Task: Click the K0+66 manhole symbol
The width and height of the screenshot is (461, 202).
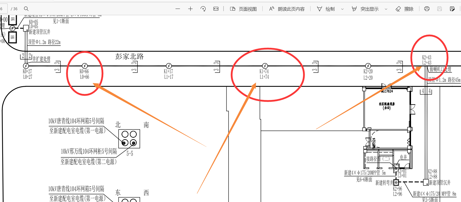Action: point(85,66)
